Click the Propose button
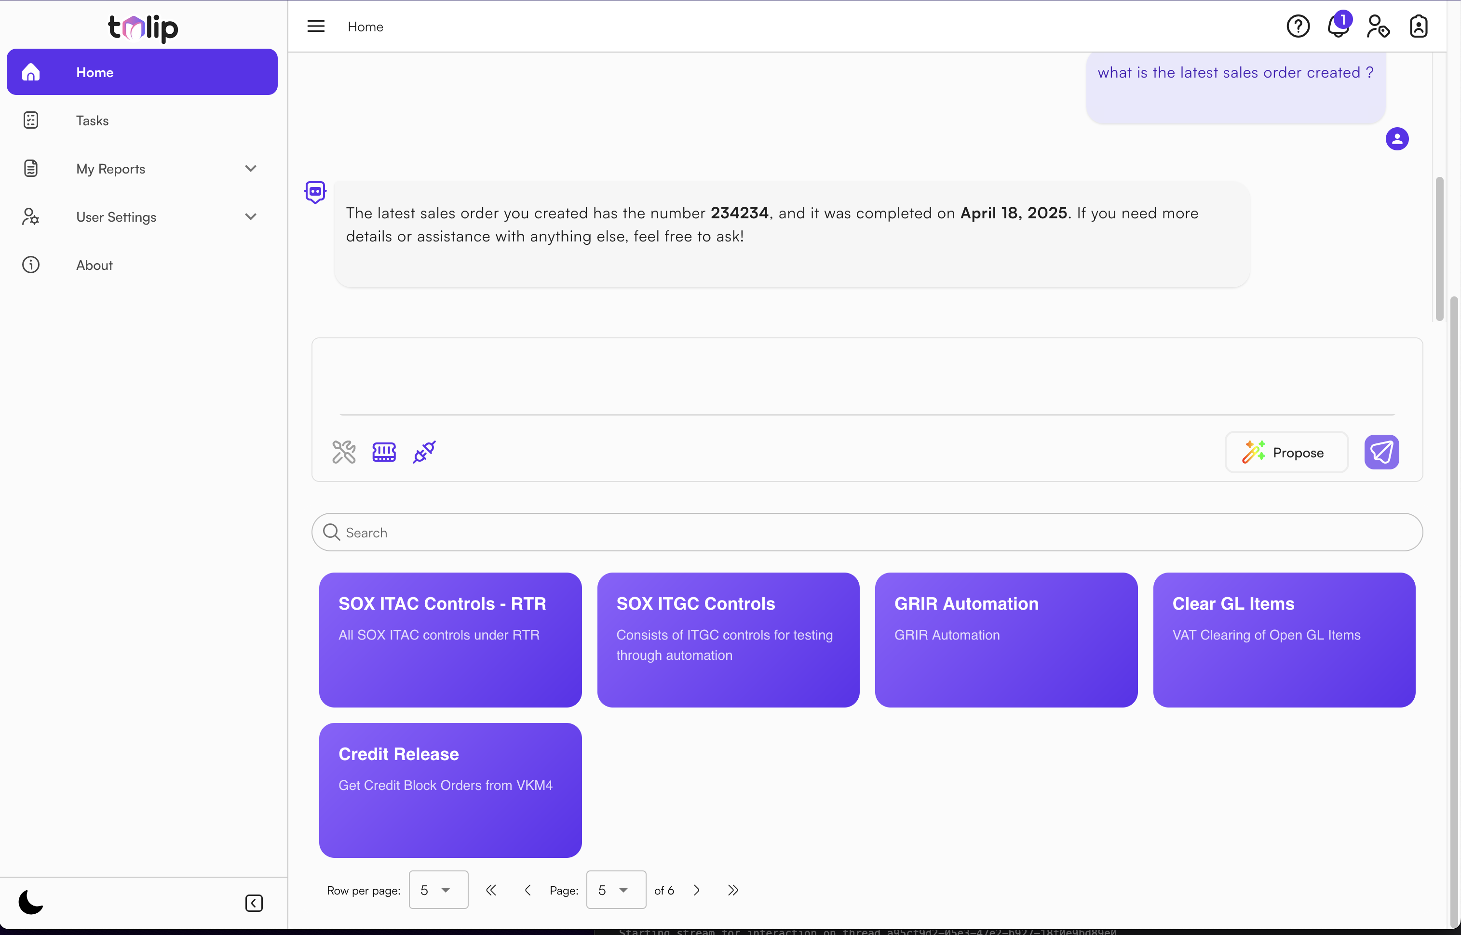1461x935 pixels. (x=1286, y=453)
